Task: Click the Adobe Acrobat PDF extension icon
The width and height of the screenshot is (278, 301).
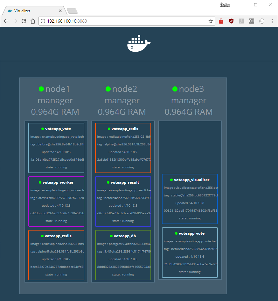Action: tap(241, 21)
